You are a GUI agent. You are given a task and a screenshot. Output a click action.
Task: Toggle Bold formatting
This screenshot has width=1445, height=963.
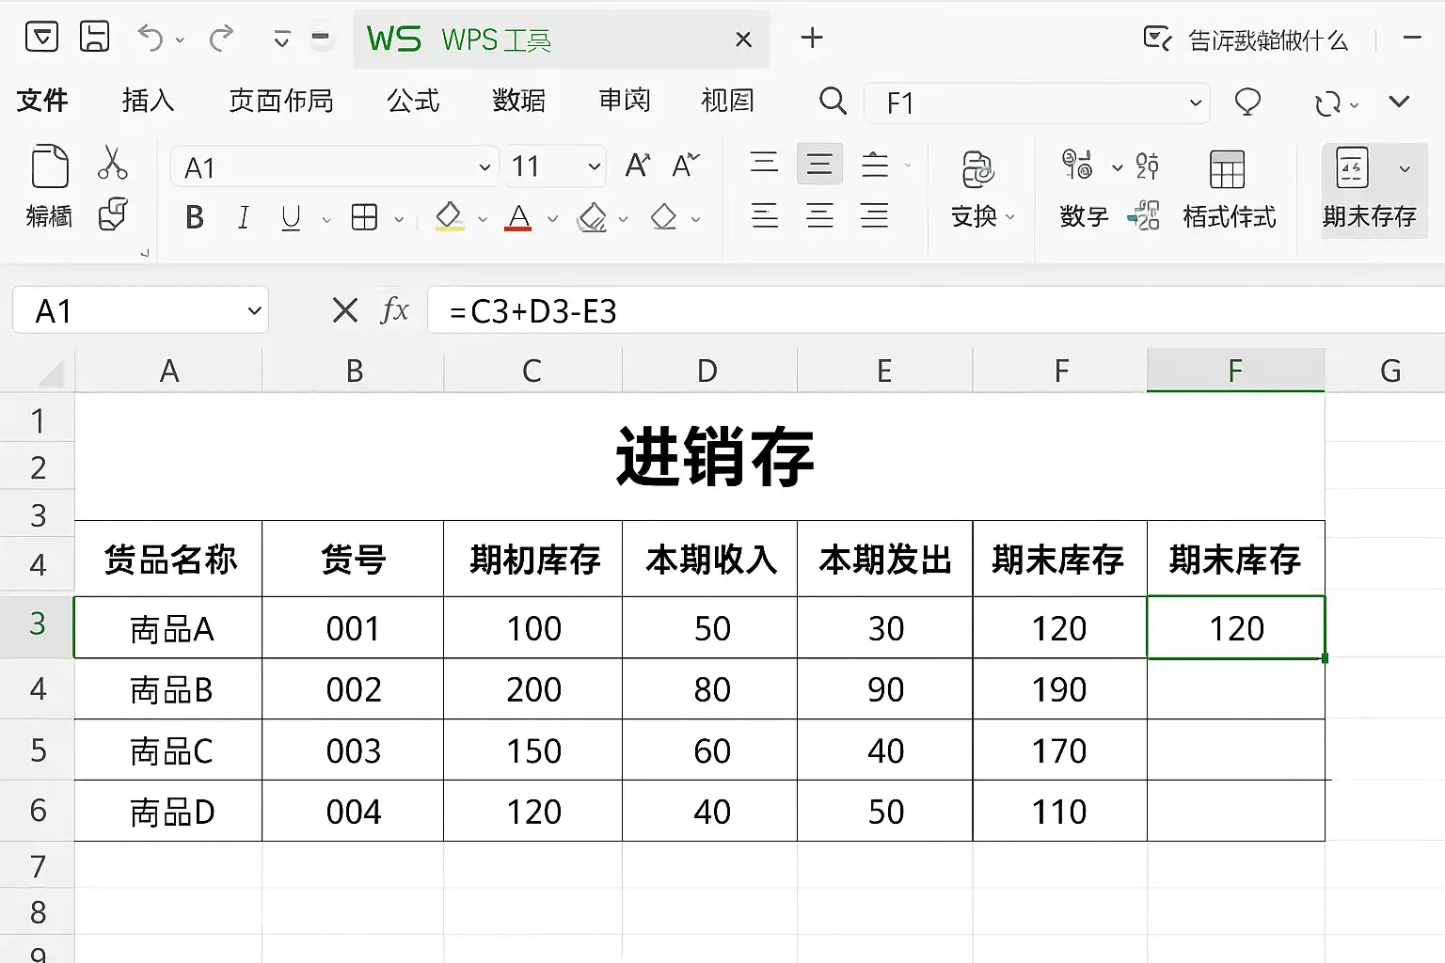tap(195, 217)
